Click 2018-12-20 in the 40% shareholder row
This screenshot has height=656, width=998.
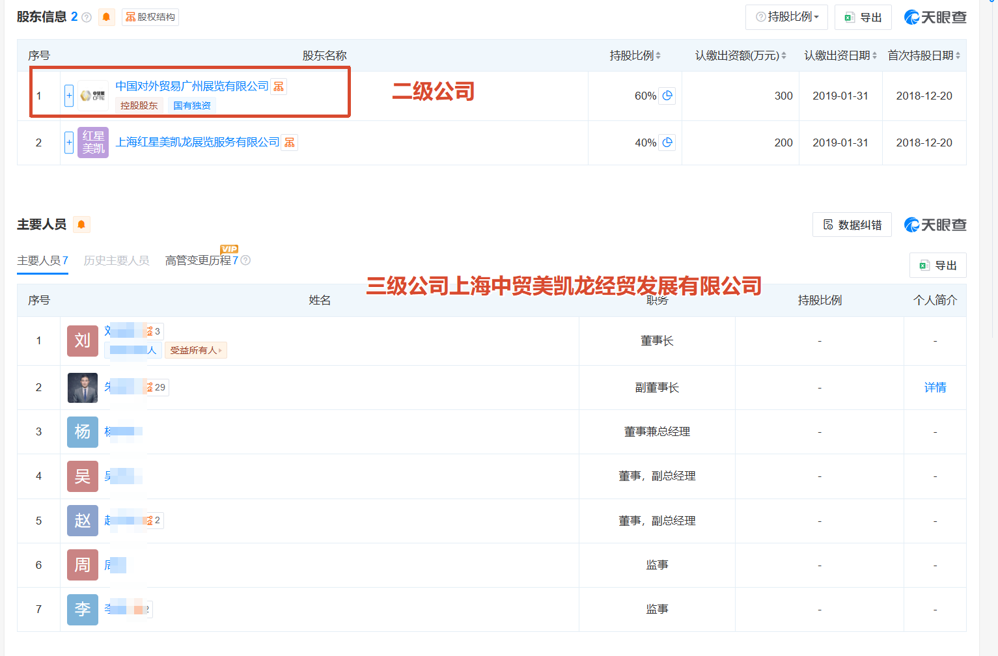pos(924,143)
